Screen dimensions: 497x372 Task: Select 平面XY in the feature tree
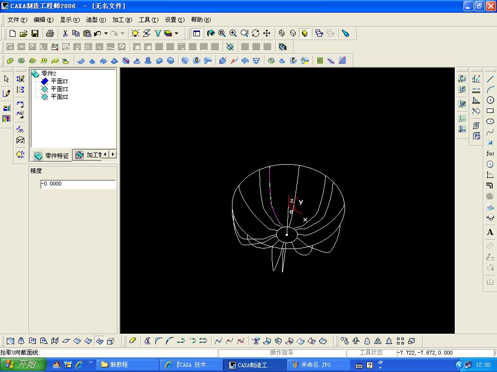[59, 81]
